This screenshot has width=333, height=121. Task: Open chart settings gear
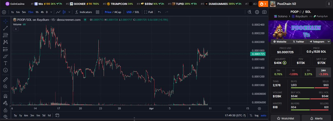coord(257,12)
